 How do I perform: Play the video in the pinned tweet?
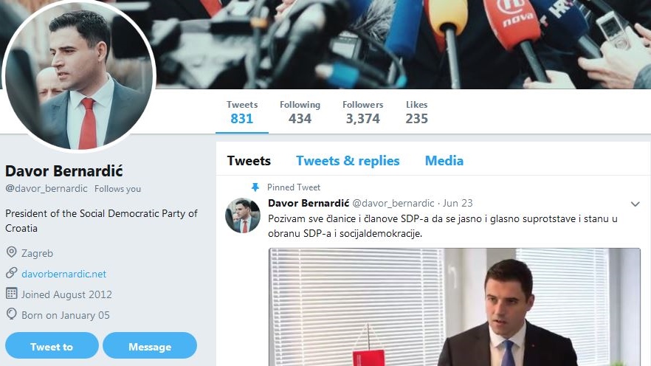[454, 306]
